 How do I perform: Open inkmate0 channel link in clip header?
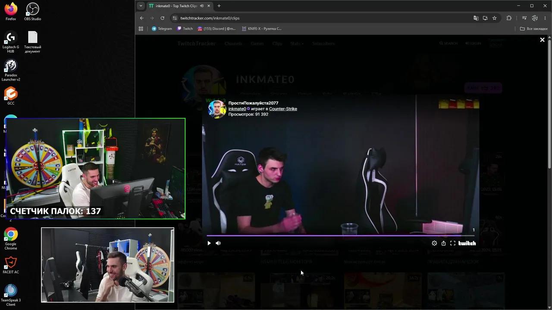coord(237,109)
